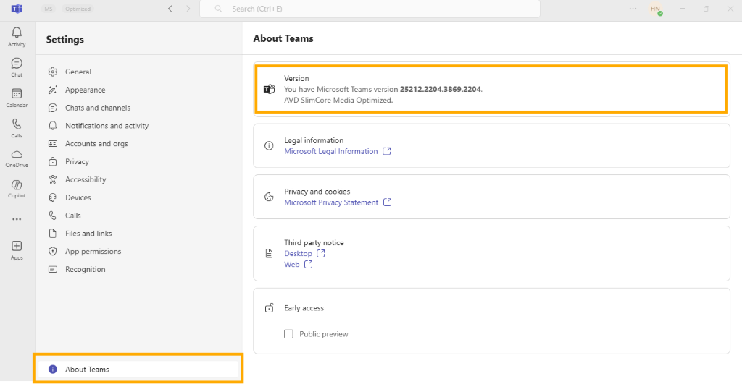The height and width of the screenshot is (384, 742).
Task: Open the Microsoft Legal Information link
Action: (330, 151)
